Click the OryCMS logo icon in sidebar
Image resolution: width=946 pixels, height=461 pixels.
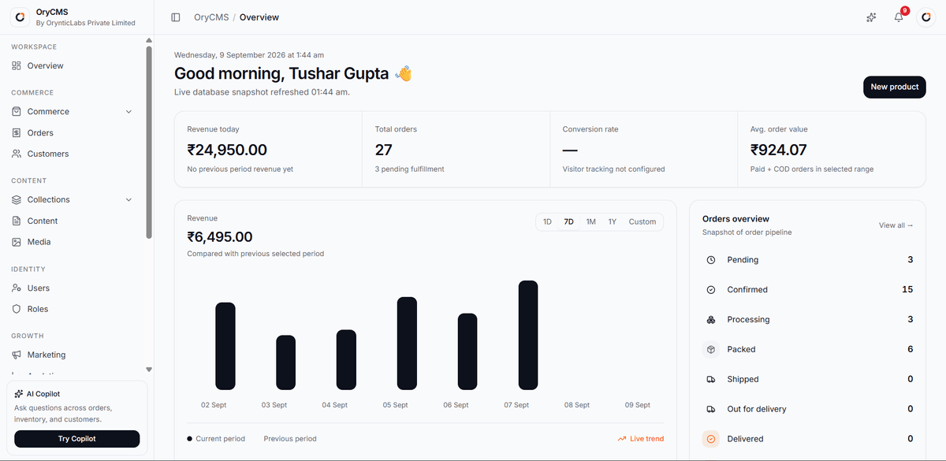click(20, 17)
